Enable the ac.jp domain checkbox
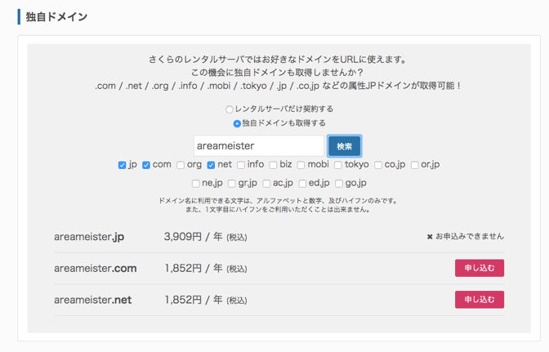This screenshot has width=549, height=352. (266, 185)
